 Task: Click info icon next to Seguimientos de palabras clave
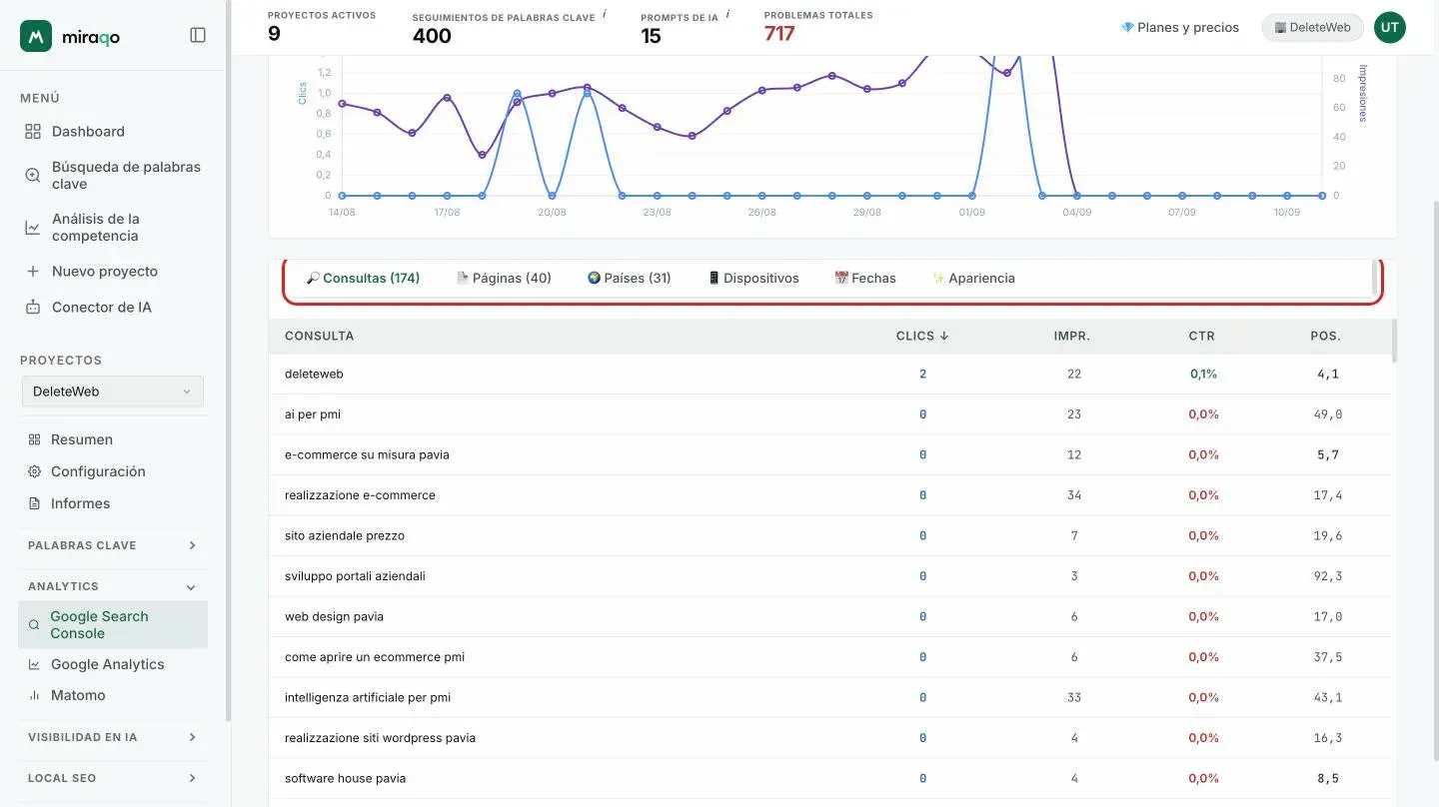[605, 14]
